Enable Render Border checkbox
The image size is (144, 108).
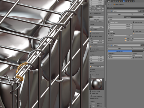pyautogui.click(x=91, y=49)
